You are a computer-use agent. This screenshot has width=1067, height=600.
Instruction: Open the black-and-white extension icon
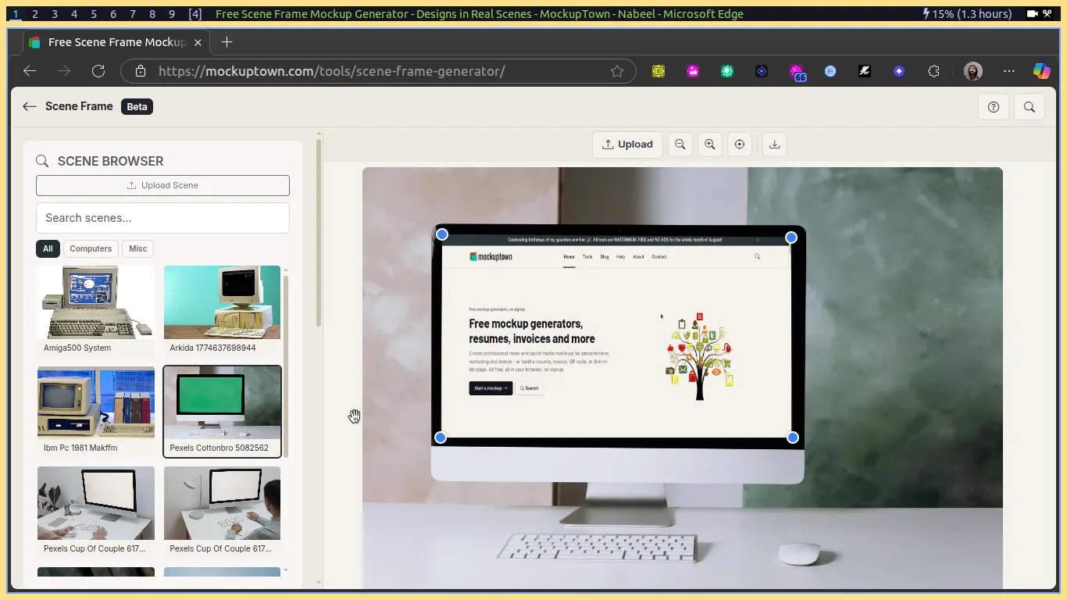tap(865, 71)
